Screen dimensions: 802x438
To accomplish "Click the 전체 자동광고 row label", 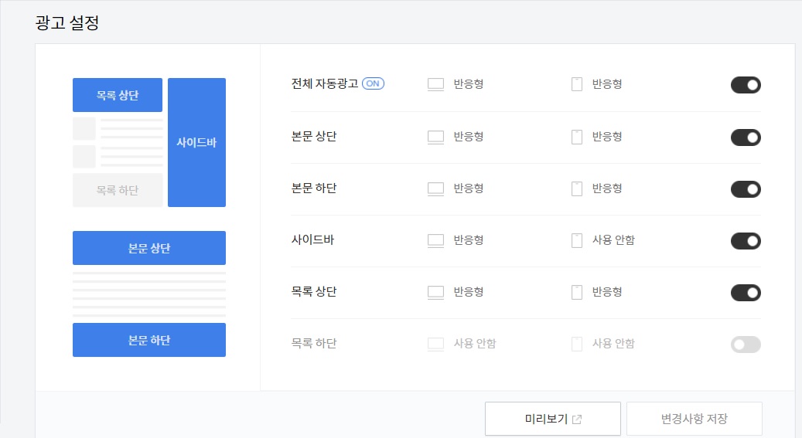I will click(x=325, y=83).
